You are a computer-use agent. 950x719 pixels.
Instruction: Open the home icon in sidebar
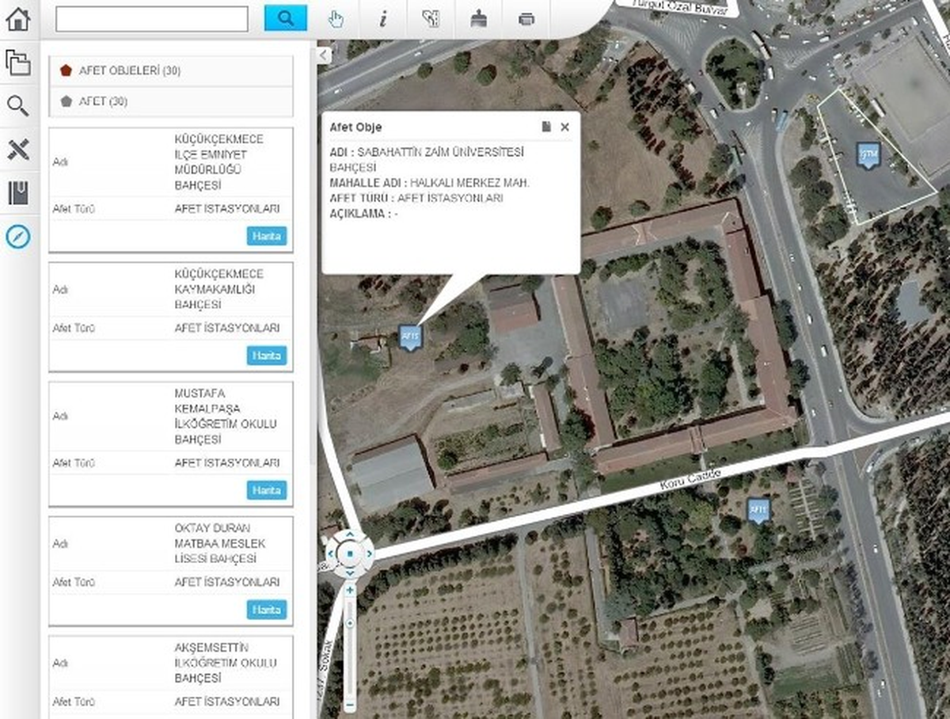click(x=17, y=18)
